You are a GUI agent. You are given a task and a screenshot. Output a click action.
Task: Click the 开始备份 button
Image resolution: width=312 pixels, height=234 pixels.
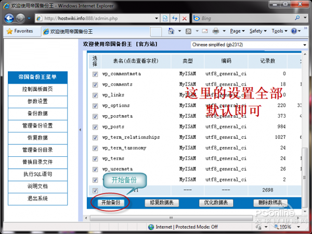point(111,202)
